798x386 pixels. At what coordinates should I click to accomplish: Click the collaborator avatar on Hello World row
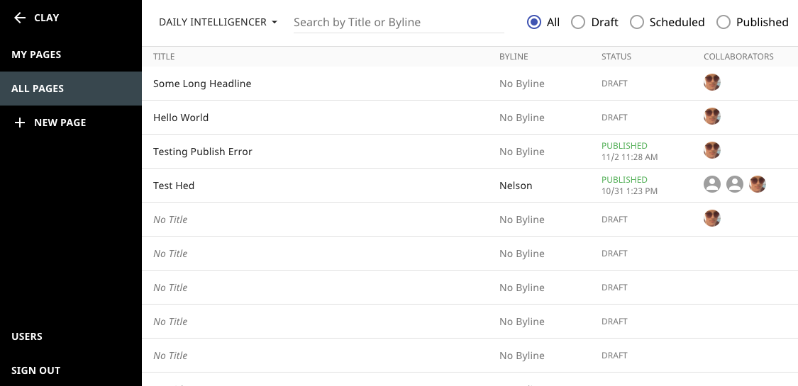tap(711, 116)
